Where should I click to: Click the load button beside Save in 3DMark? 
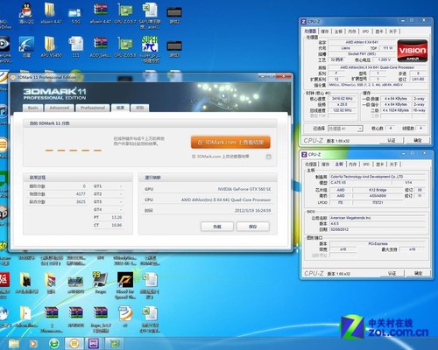click(x=217, y=227)
